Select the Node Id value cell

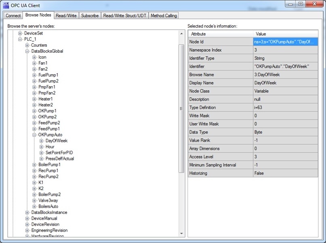pyautogui.click(x=286, y=42)
